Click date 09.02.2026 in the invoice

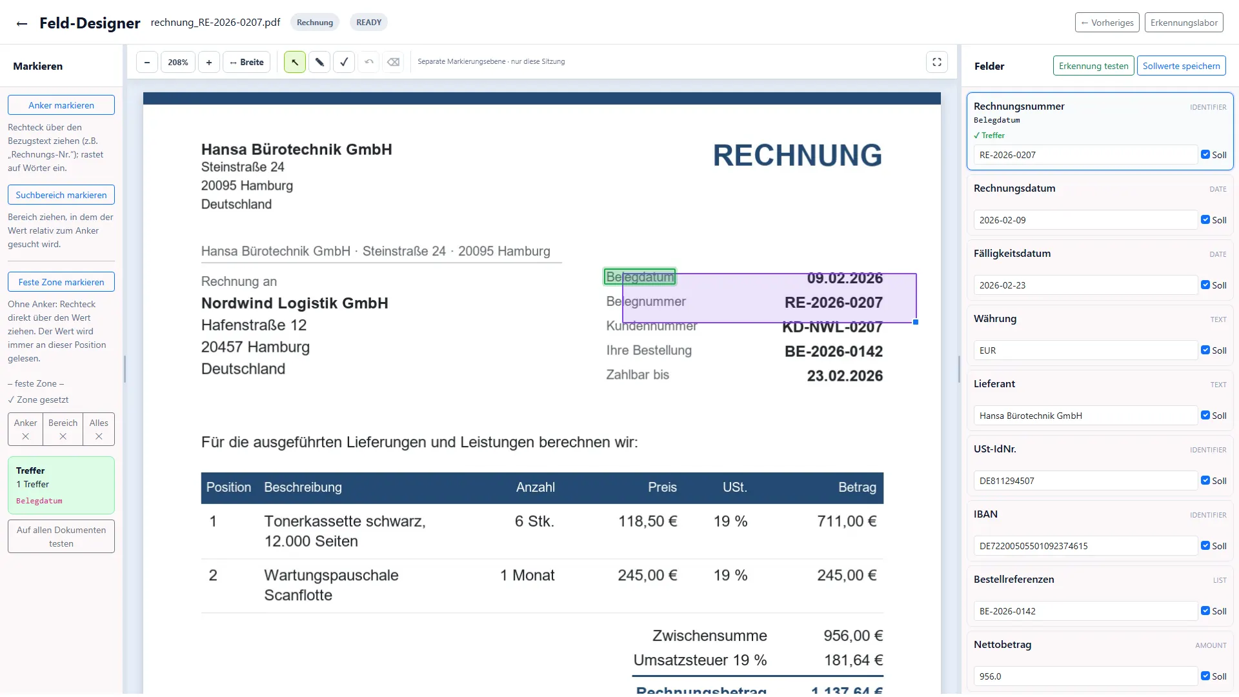tap(845, 278)
